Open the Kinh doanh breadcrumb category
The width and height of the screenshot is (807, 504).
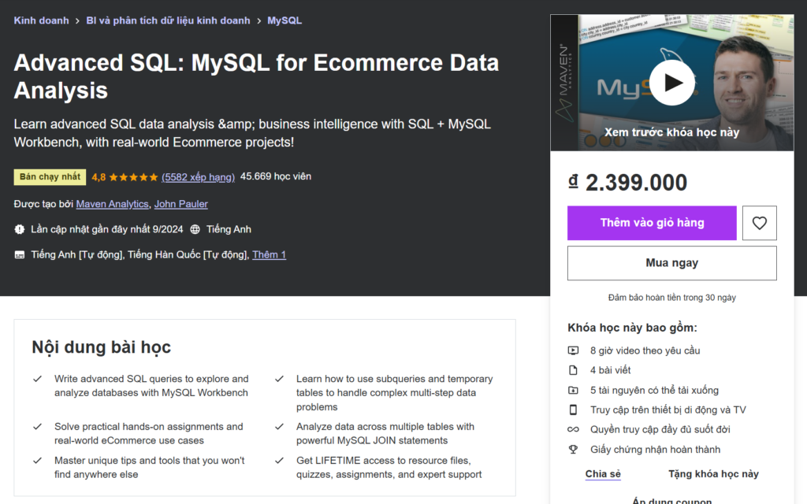pos(41,20)
